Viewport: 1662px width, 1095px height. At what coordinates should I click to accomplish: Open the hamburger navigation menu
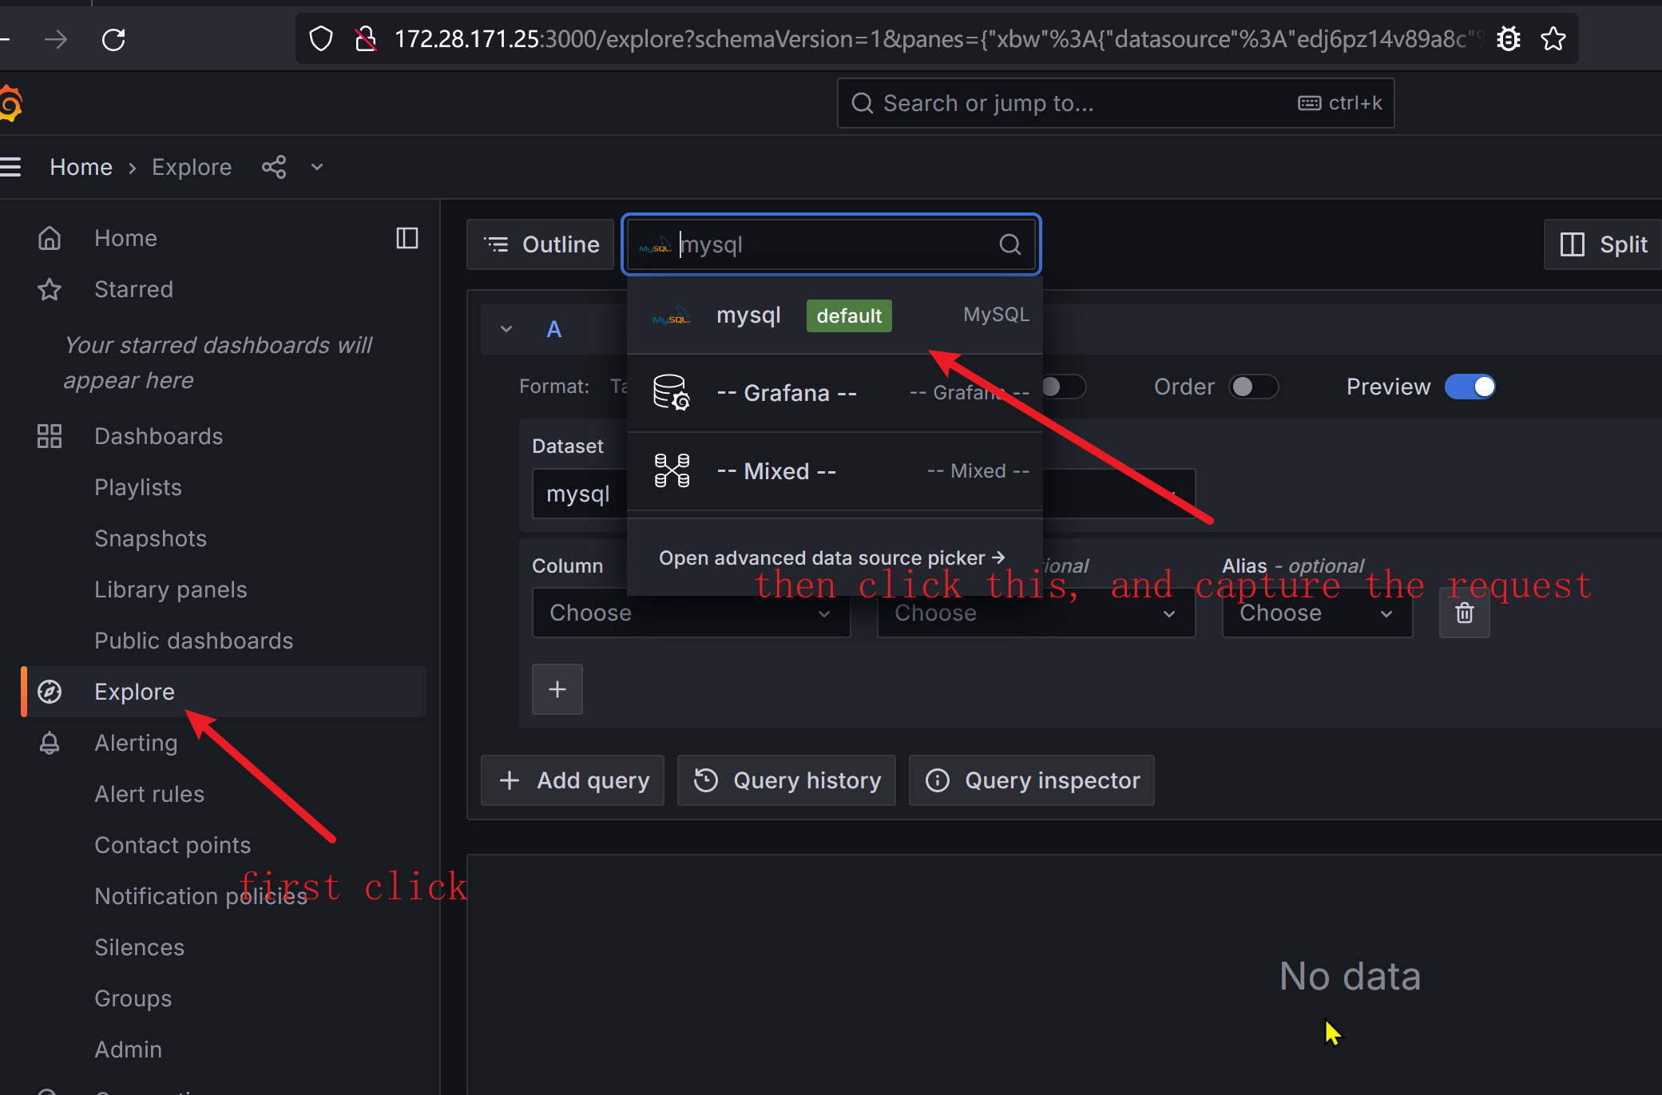(11, 167)
